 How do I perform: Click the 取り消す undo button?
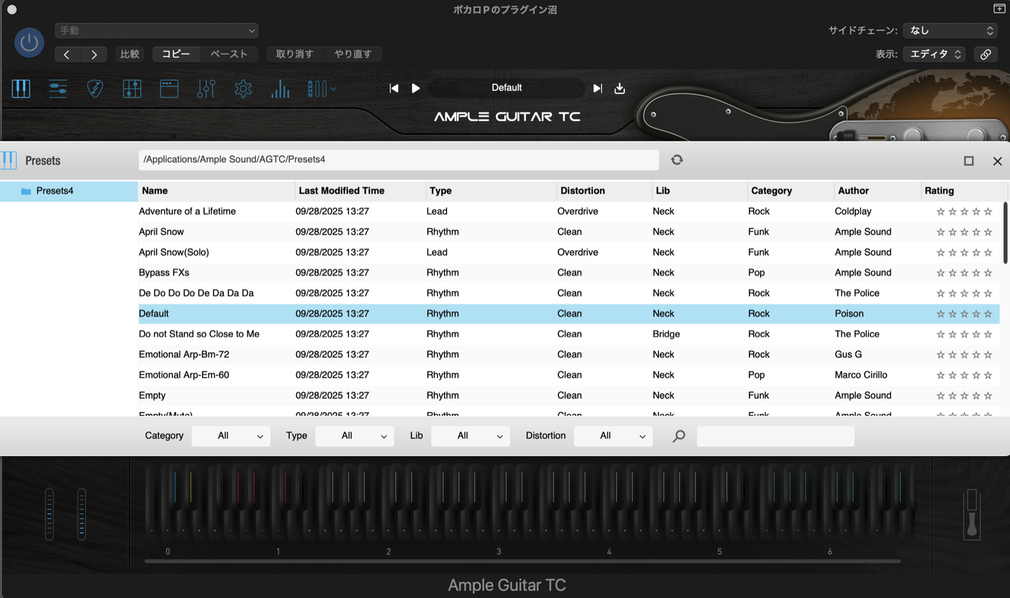[295, 54]
